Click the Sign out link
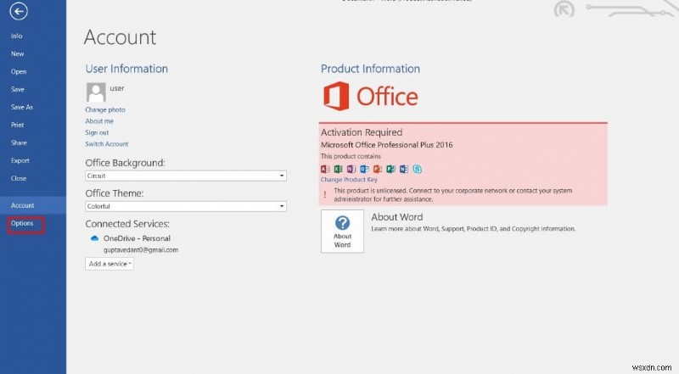Screen dimensions: 679x374 coord(97,132)
